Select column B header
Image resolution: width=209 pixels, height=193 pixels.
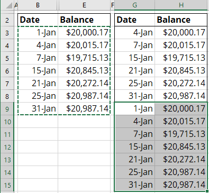click(38, 5)
